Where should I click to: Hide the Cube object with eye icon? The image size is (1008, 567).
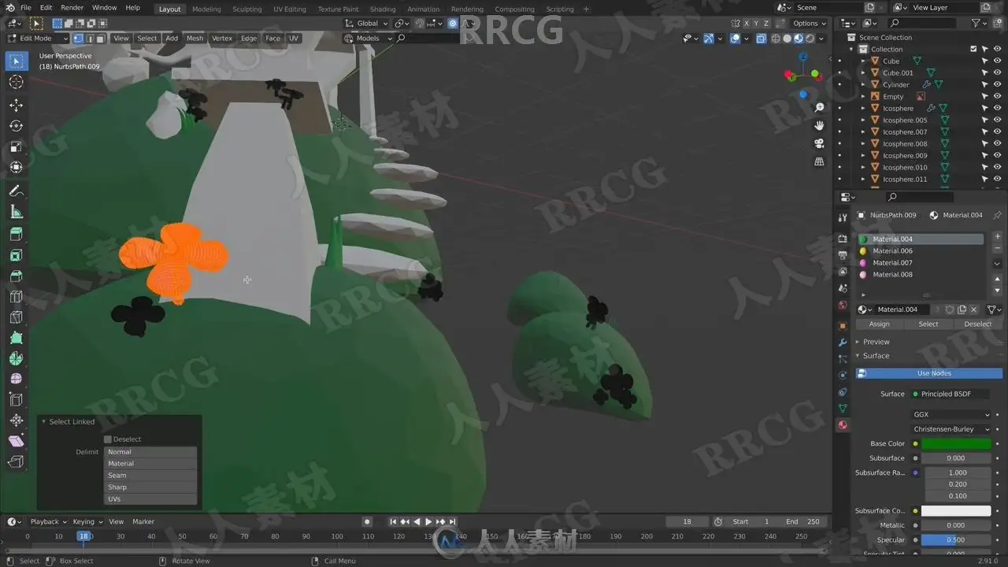click(997, 61)
